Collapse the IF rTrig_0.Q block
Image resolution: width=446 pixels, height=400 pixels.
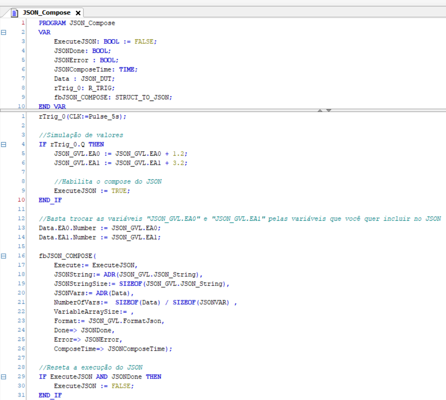[4, 144]
